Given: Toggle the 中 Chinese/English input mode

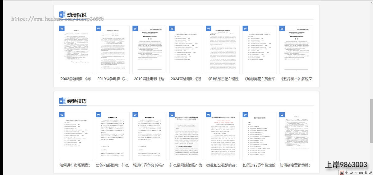Looking at the screenshot, I should 346,173.
